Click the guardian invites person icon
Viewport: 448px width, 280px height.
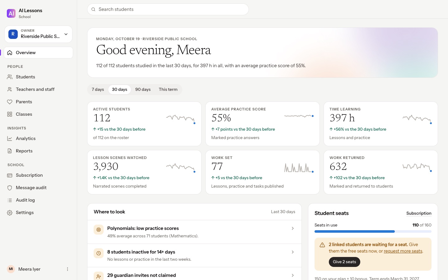click(x=99, y=276)
